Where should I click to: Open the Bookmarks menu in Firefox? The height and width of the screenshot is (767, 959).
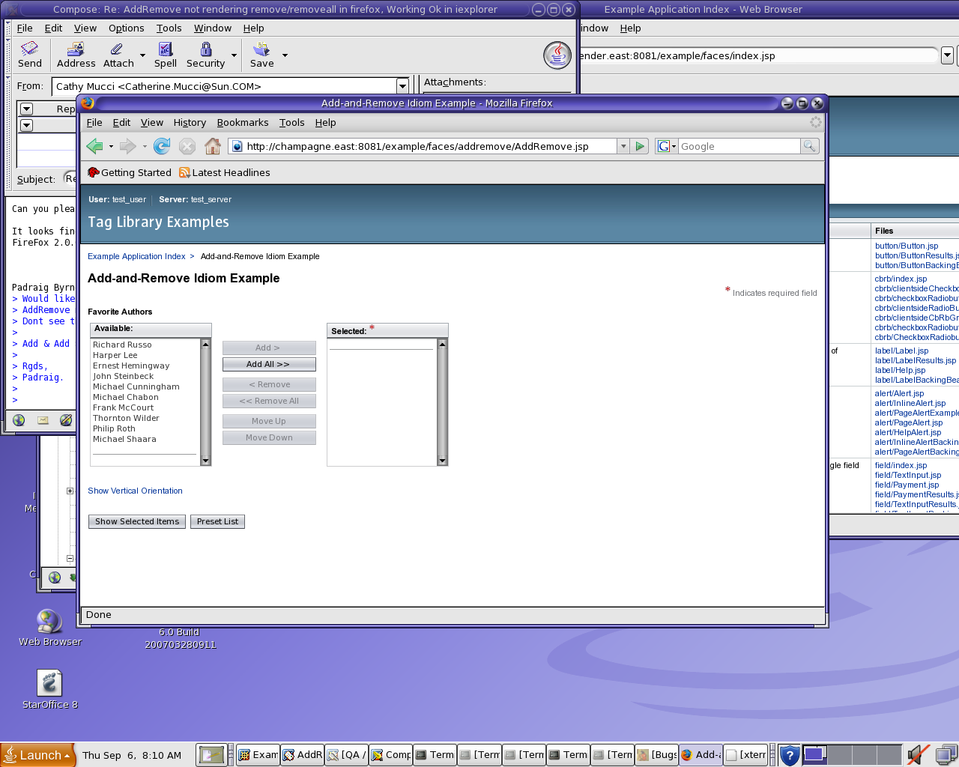click(x=242, y=123)
